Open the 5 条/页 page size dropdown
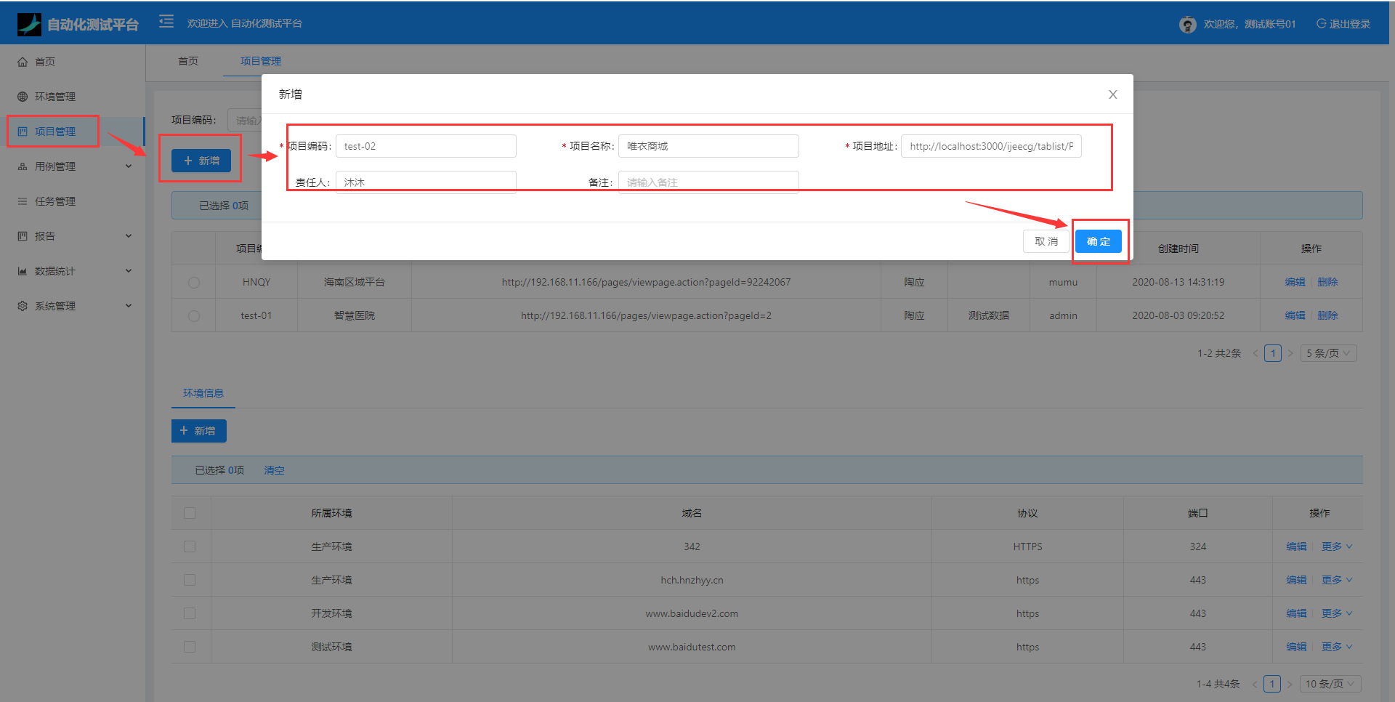The image size is (1395, 702). 1328,353
